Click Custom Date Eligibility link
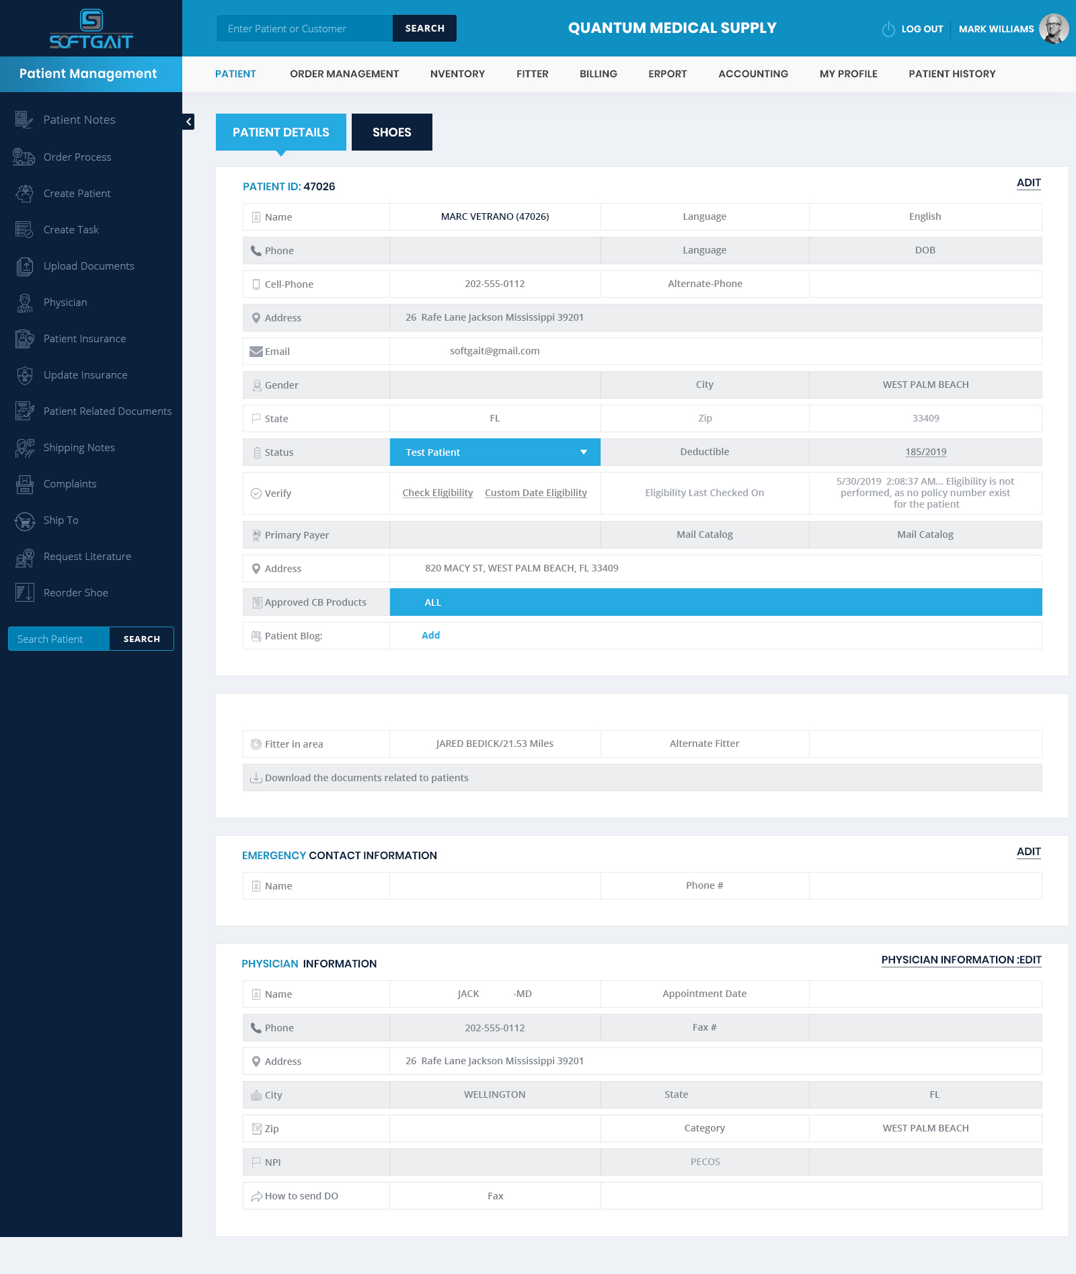Screen dimensions: 1076x1274 [535, 493]
